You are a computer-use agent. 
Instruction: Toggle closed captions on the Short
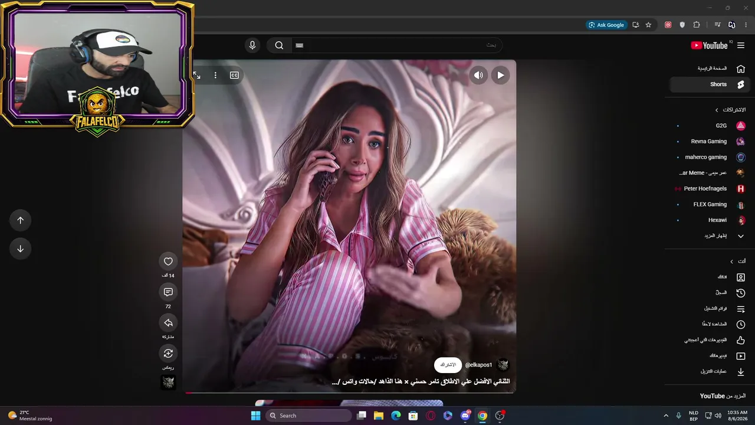tap(234, 75)
